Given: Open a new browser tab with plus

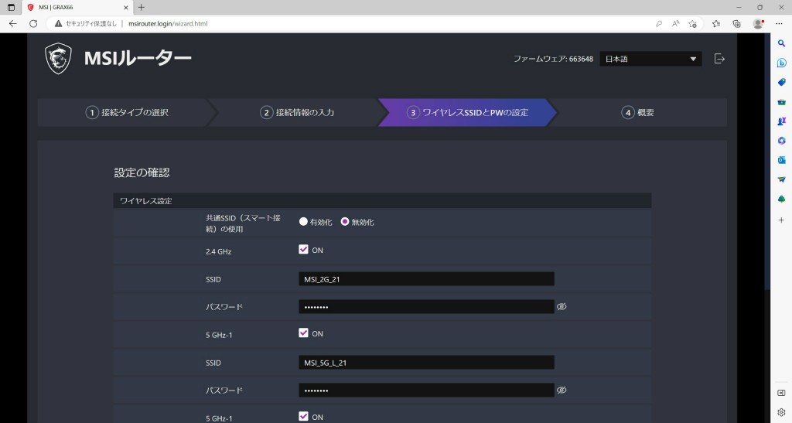Looking at the screenshot, I should [142, 8].
